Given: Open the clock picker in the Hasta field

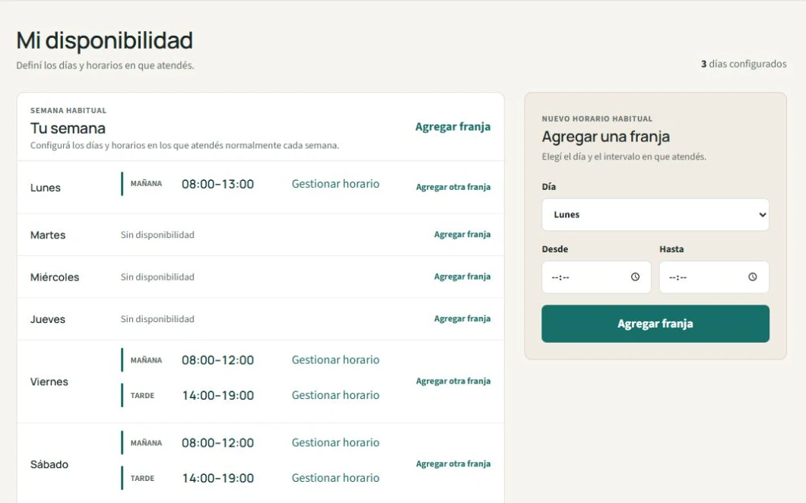Looking at the screenshot, I should [x=753, y=277].
